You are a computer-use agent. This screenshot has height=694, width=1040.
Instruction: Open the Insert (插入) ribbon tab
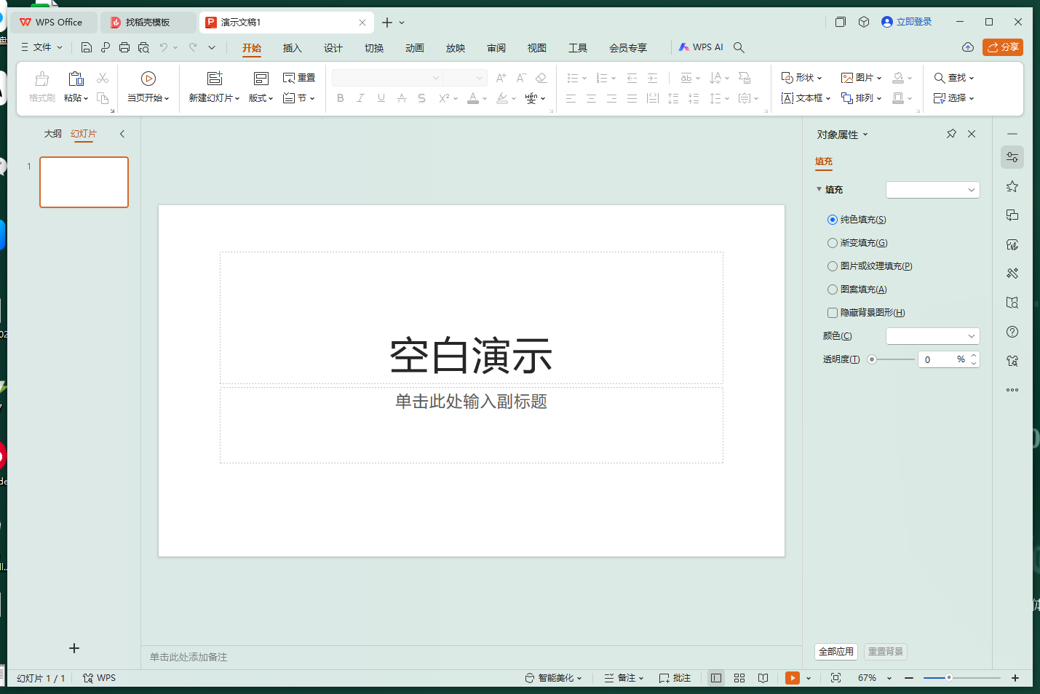tap(292, 48)
